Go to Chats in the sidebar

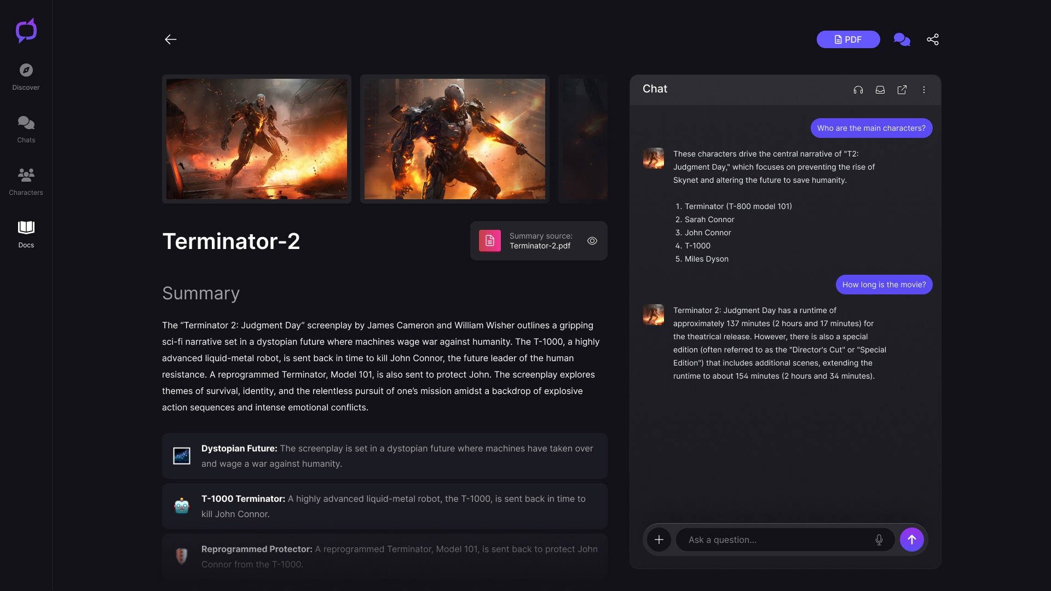26,129
